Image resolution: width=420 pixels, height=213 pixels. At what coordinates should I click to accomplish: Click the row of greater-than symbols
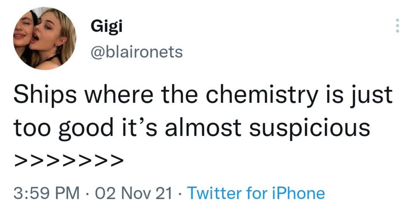(68, 161)
